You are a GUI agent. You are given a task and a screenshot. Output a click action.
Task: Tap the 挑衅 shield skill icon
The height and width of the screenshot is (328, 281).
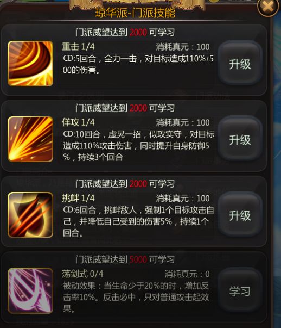[x=30, y=215]
